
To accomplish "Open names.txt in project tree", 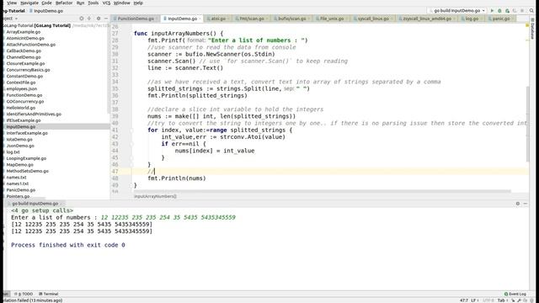I will [16, 178].
